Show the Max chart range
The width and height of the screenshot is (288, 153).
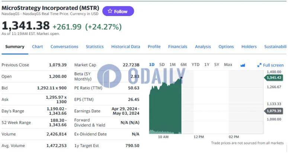tap(228, 65)
